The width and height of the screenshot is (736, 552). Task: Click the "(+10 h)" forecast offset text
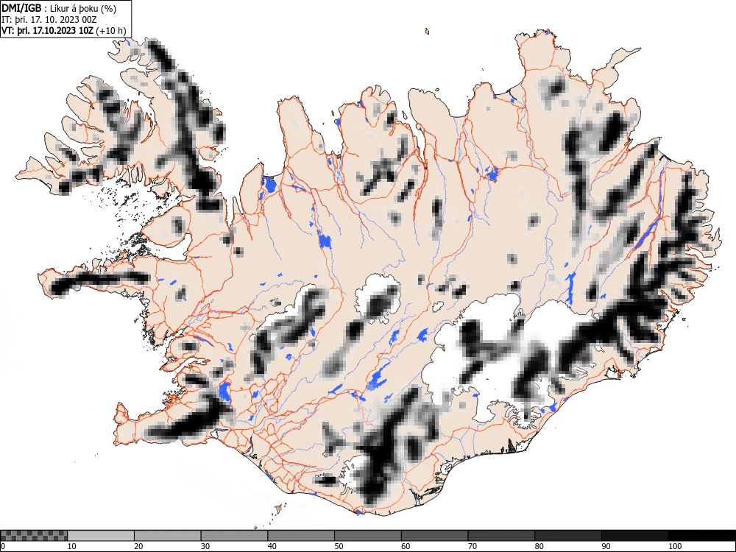[x=111, y=31]
